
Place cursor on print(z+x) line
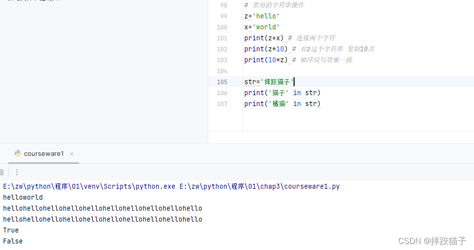tap(264, 38)
